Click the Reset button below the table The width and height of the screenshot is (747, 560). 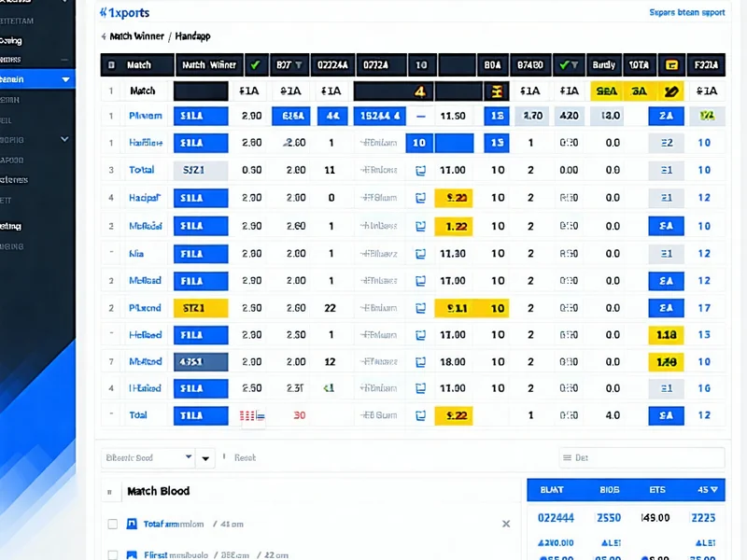[245, 457]
